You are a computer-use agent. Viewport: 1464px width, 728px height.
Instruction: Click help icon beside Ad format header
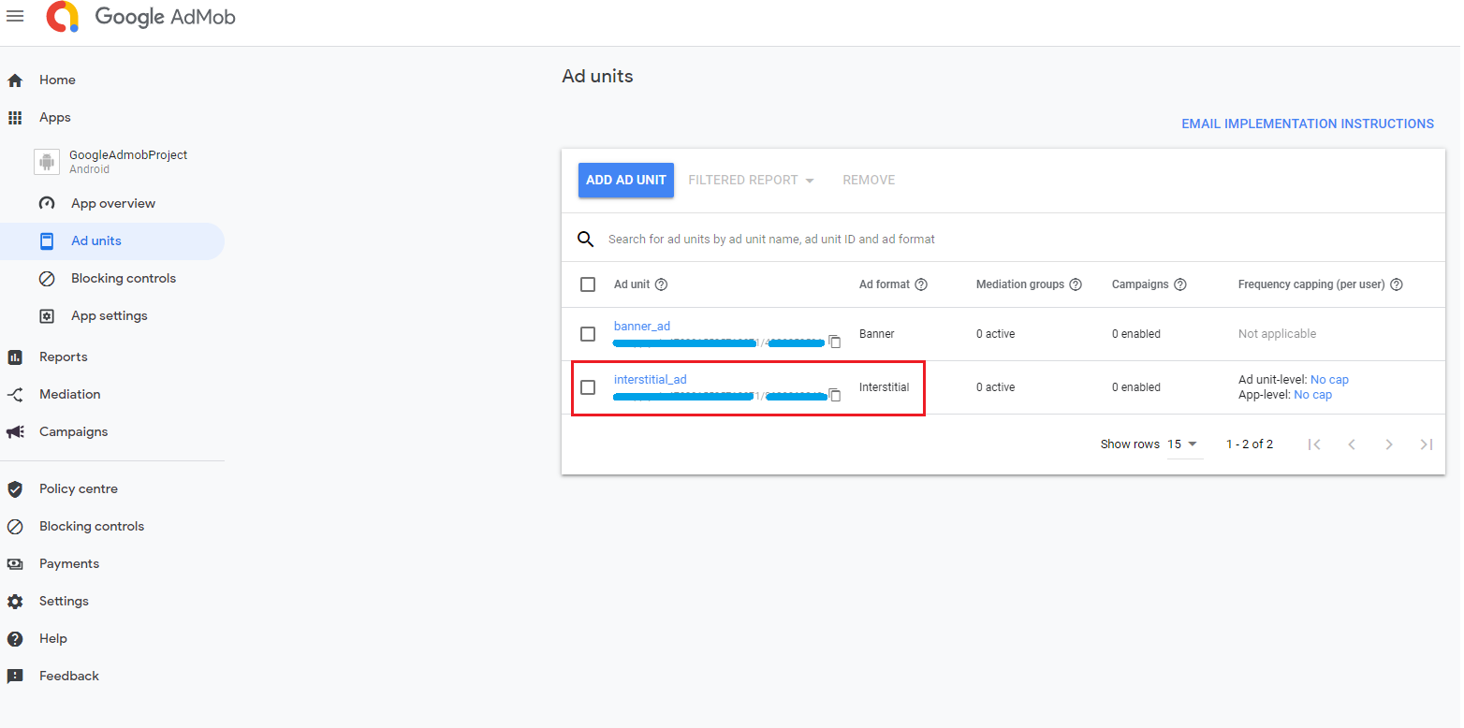click(921, 284)
